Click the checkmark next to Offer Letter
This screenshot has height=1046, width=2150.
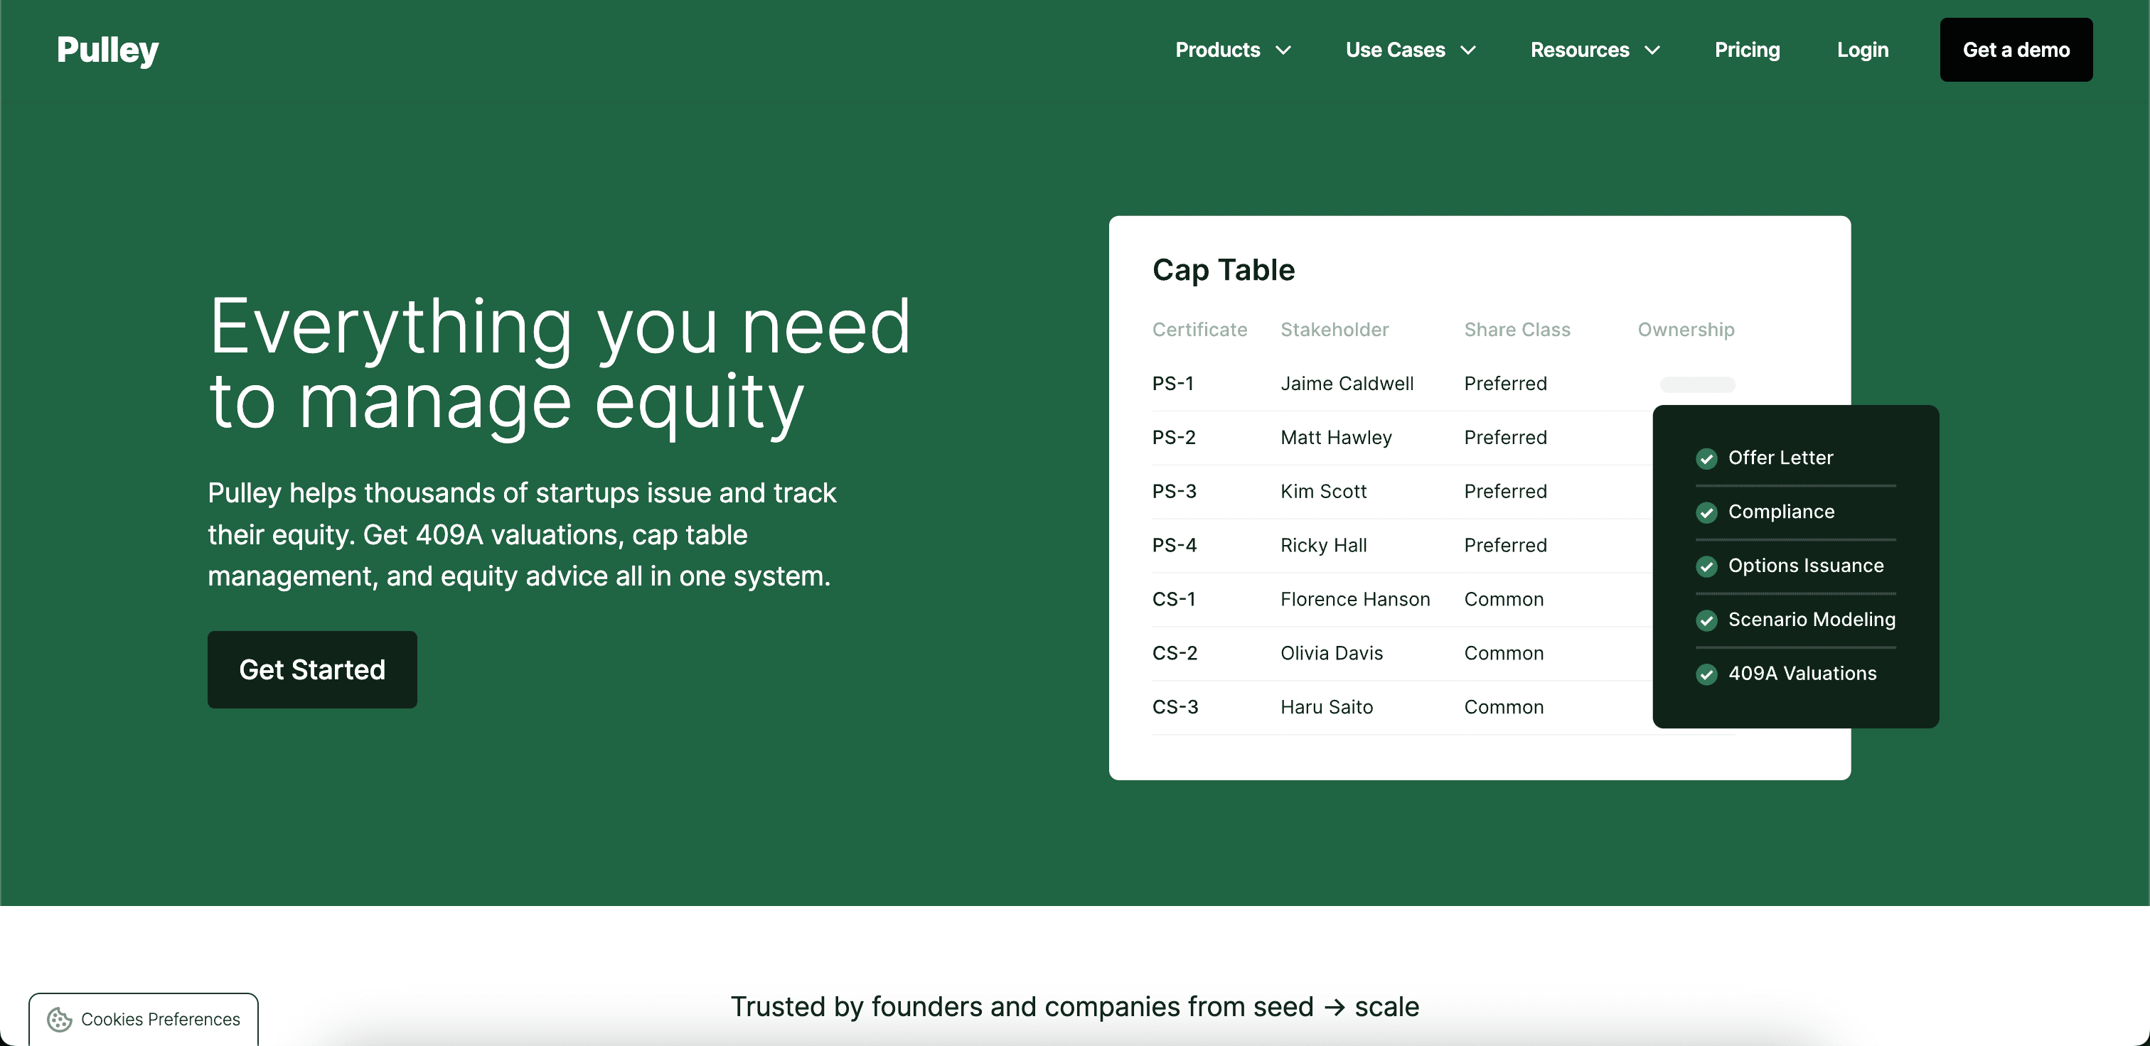[1707, 459]
